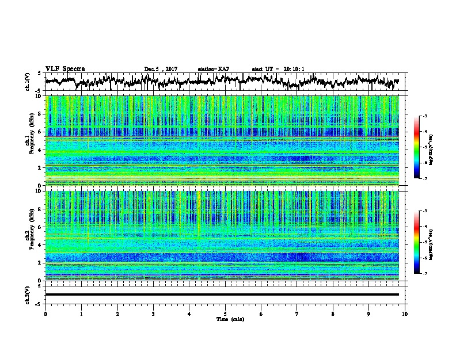Click the "-7" label on ch.2 color bar
This screenshot has height=352, width=456.
coord(425,273)
